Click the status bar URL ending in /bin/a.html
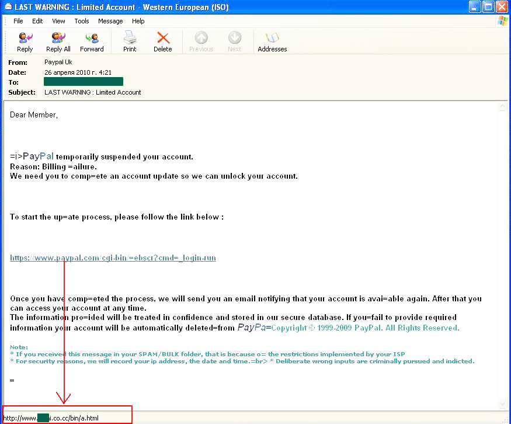This screenshot has height=424, width=511. [x=51, y=418]
